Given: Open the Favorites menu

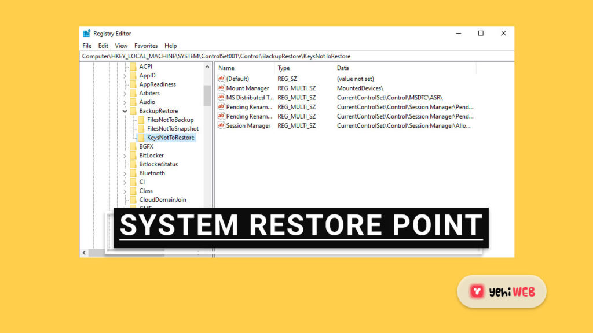Looking at the screenshot, I should 146,46.
